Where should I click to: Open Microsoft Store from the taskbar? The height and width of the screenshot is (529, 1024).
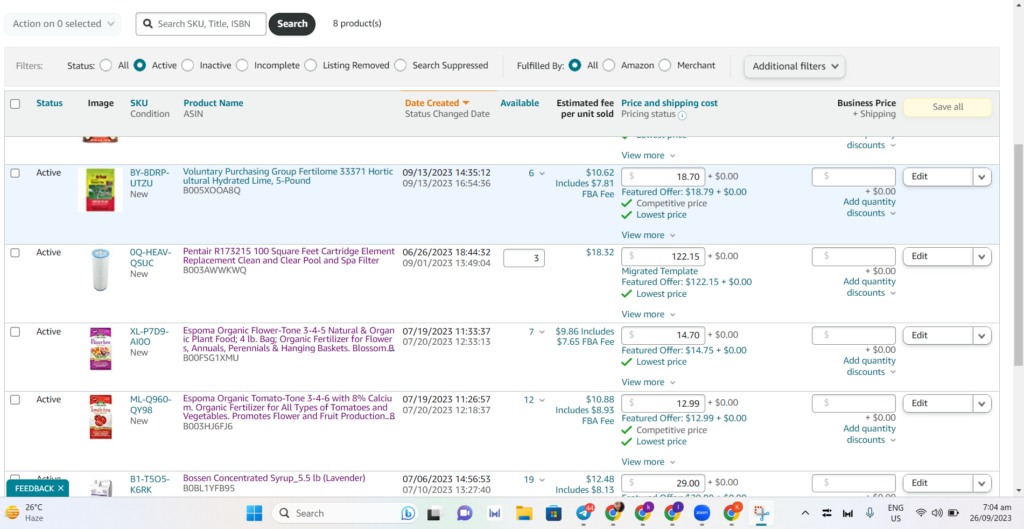pos(553,513)
